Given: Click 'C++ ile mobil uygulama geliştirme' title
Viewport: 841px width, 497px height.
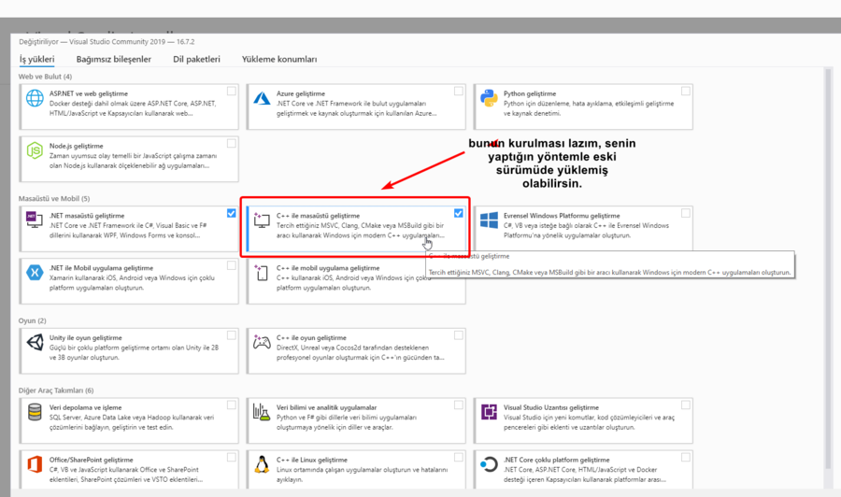Looking at the screenshot, I should click(328, 268).
